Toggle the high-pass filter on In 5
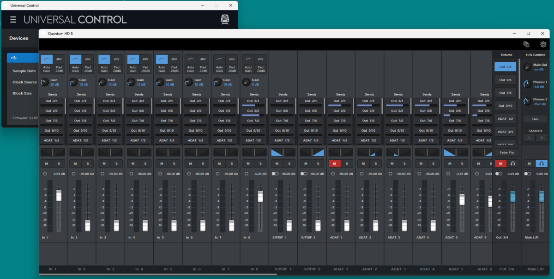This screenshot has height=279, width=554. [162, 59]
